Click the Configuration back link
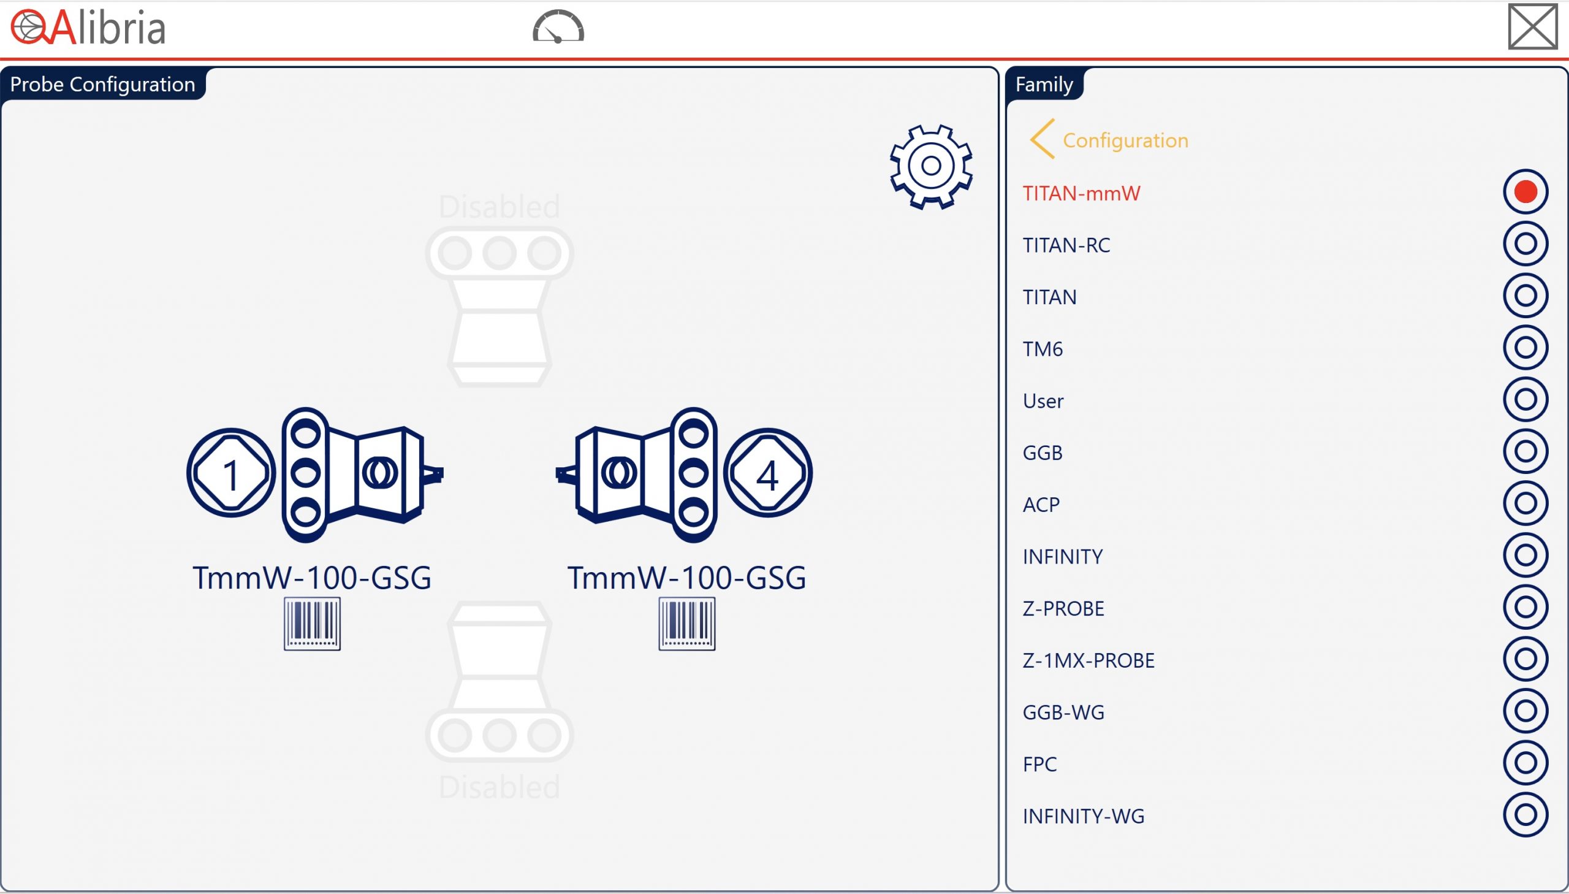The height and width of the screenshot is (894, 1569). 1125,140
